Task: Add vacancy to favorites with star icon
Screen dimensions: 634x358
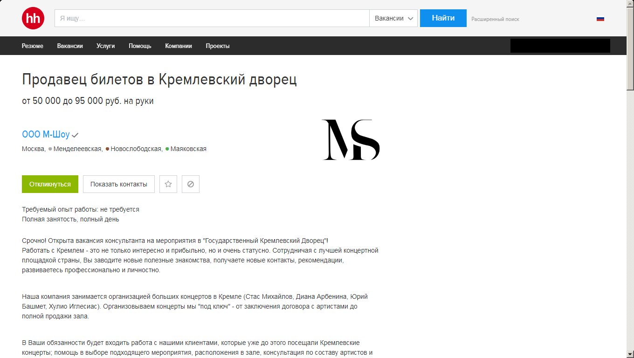Action: point(168,184)
